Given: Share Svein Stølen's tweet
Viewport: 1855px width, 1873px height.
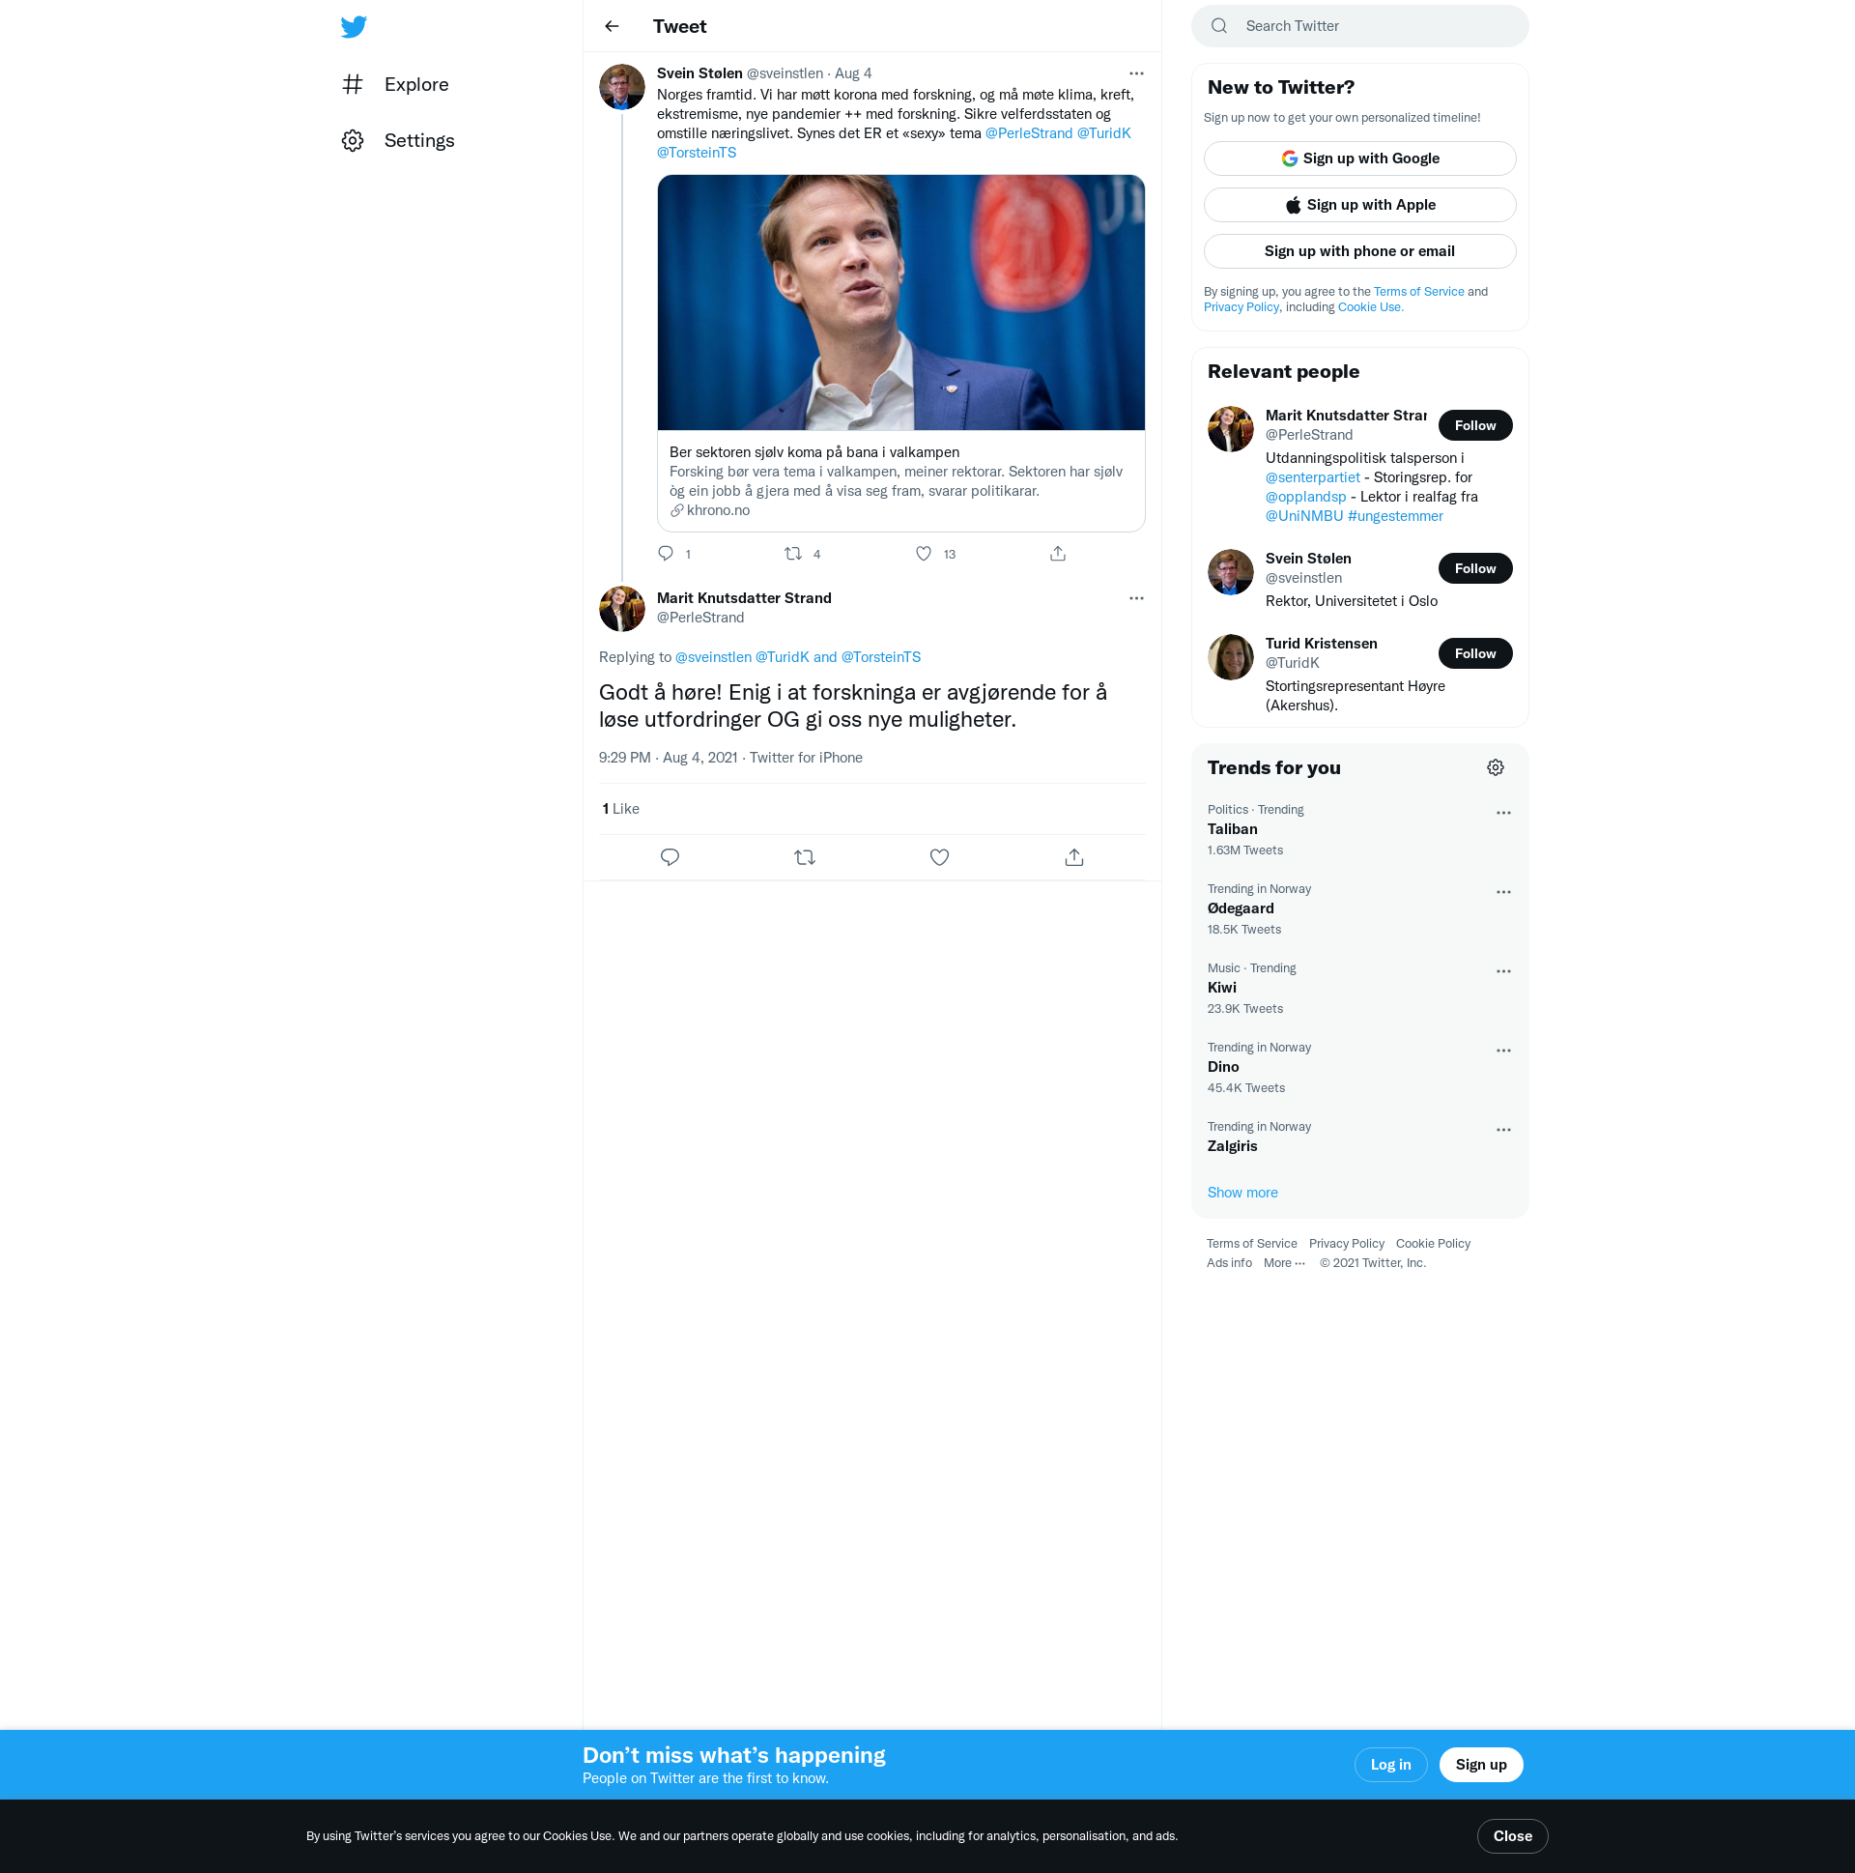Looking at the screenshot, I should (x=1057, y=554).
